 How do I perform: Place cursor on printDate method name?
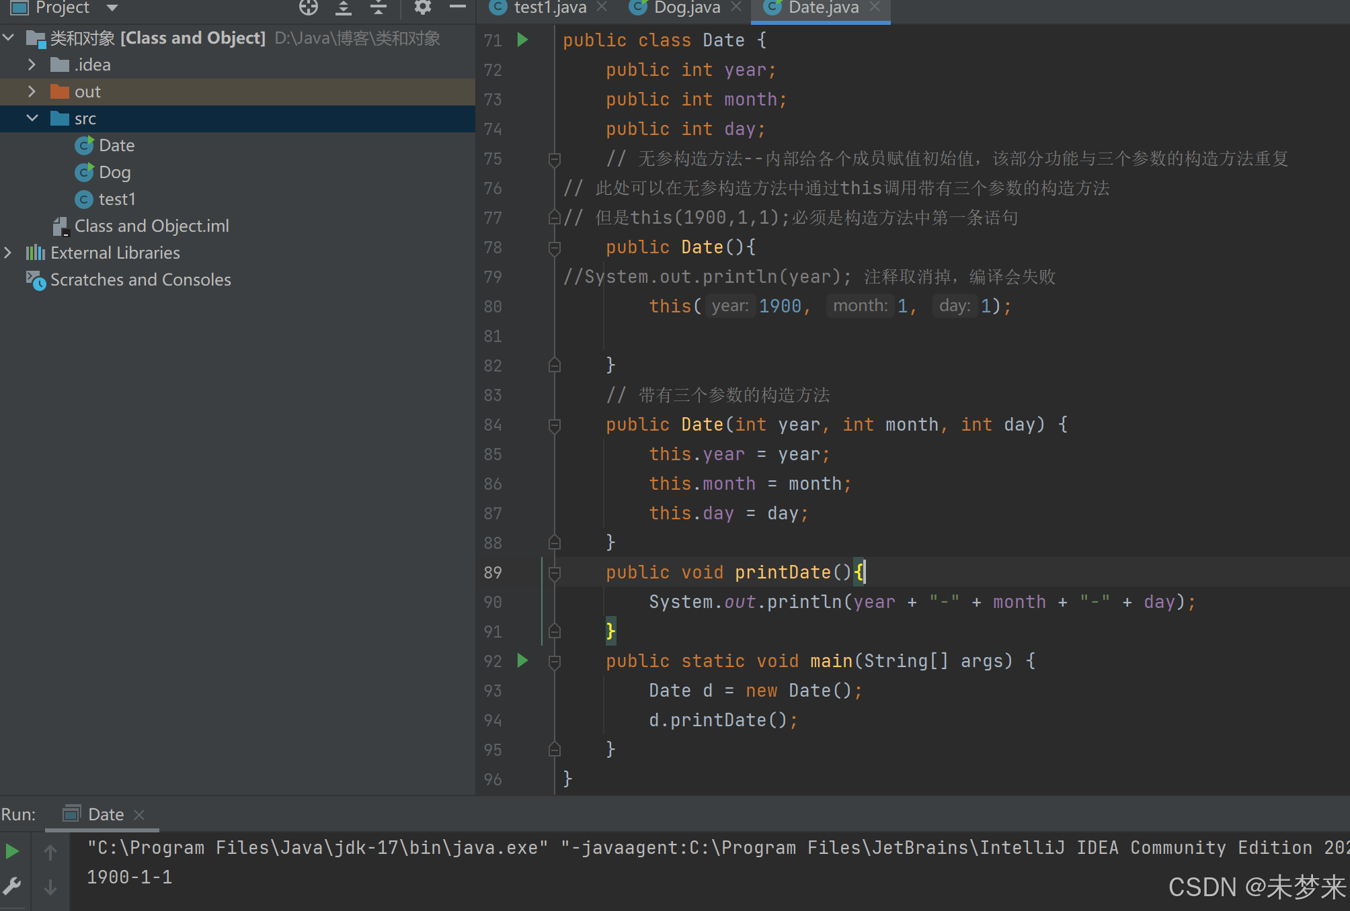point(783,572)
